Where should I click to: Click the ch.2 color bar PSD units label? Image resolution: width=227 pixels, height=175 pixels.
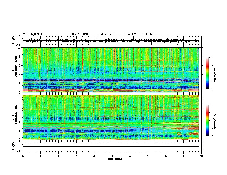(x=215, y=122)
